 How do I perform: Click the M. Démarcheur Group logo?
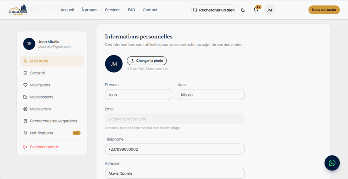pos(18,10)
